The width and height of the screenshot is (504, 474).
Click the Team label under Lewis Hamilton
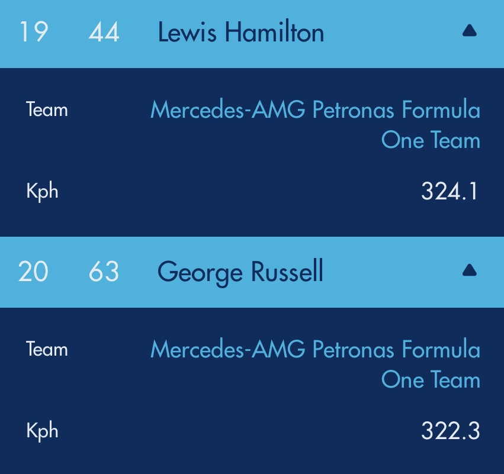point(47,110)
